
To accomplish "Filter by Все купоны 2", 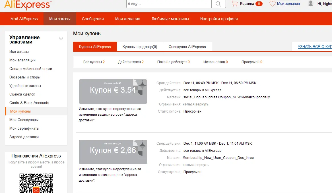I will 94,62.
